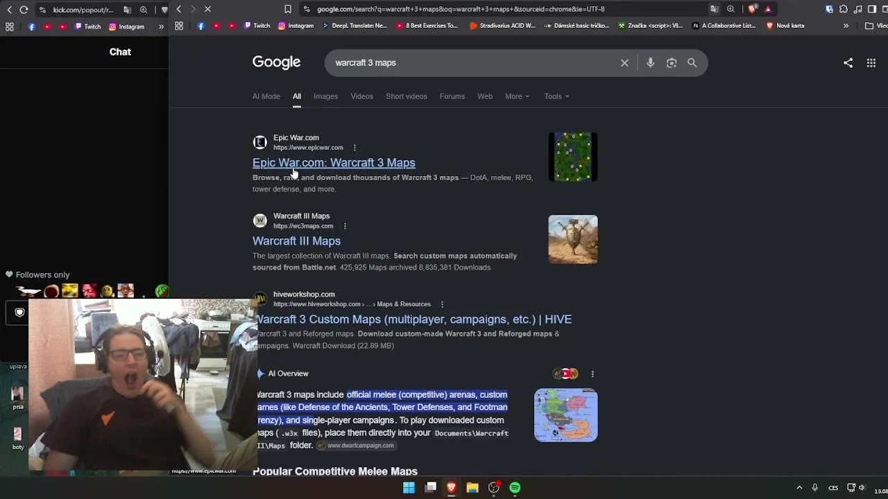Go back in the Google tab

coord(179,9)
